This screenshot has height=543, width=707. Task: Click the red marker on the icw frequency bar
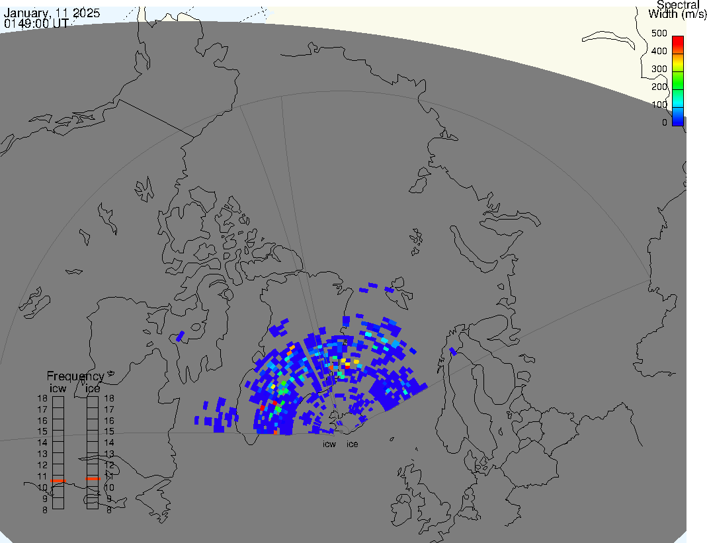tap(58, 481)
